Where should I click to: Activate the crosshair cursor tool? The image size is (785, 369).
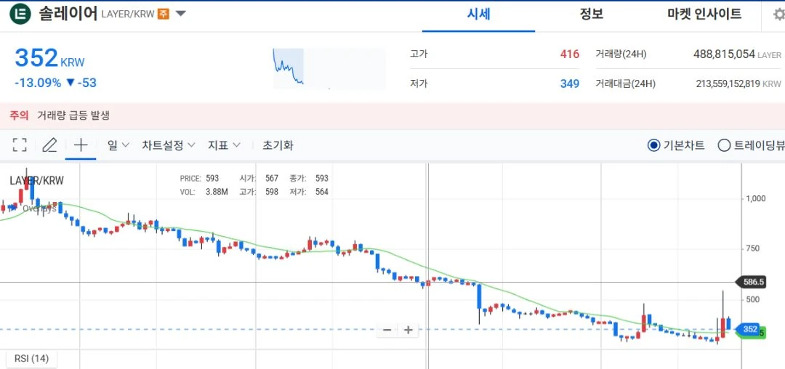[x=81, y=145]
